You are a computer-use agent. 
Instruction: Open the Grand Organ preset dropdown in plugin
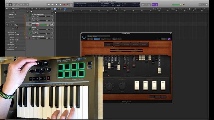[98, 36]
